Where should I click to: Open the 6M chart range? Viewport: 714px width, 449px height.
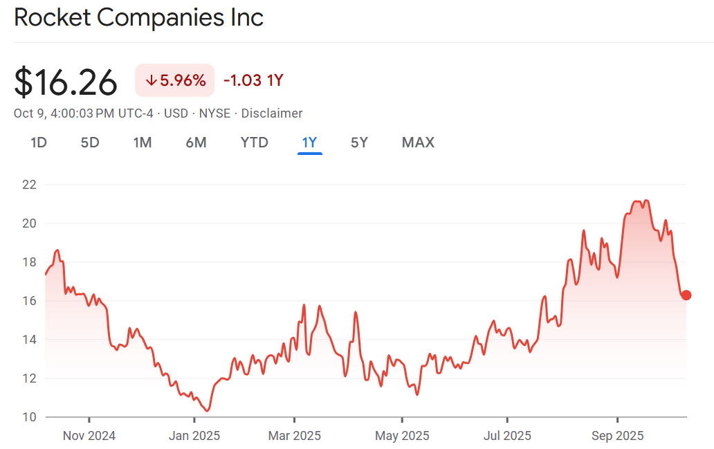[x=196, y=143]
